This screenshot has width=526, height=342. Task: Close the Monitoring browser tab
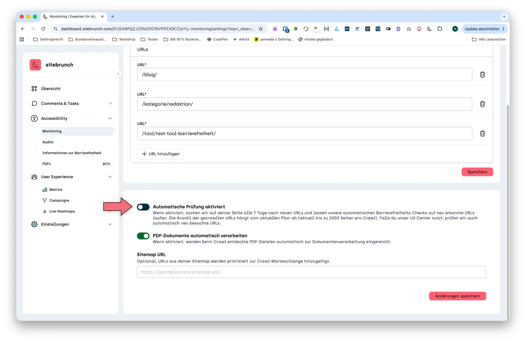103,17
